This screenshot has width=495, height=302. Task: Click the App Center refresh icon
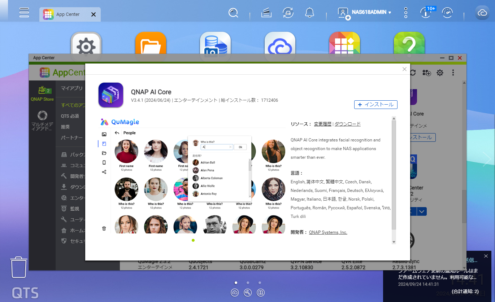pos(413,73)
